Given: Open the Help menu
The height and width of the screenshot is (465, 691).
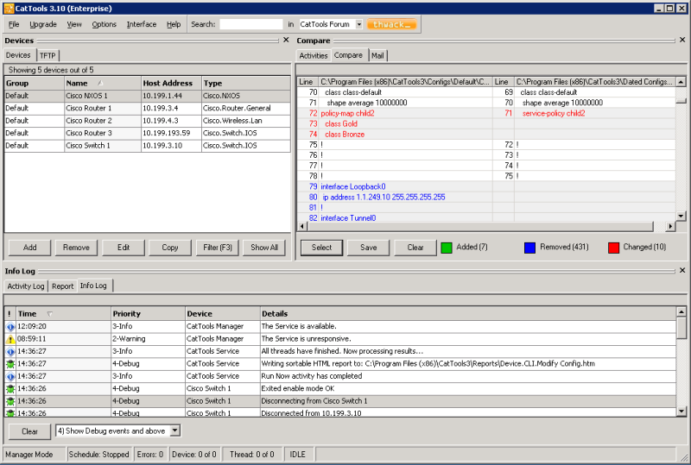Looking at the screenshot, I should pos(174,24).
